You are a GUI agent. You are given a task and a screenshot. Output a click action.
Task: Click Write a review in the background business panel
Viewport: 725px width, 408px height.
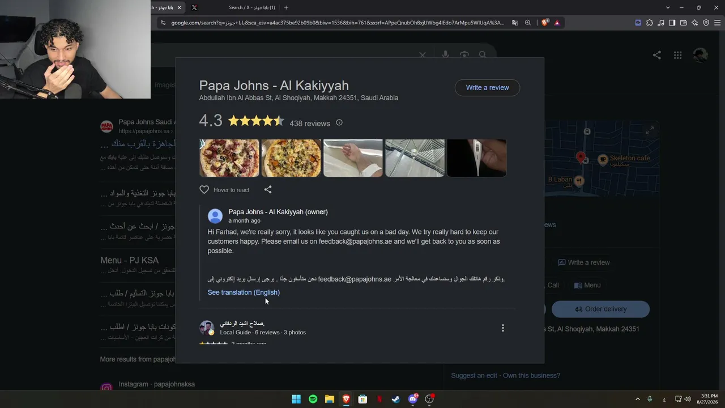[584, 262]
